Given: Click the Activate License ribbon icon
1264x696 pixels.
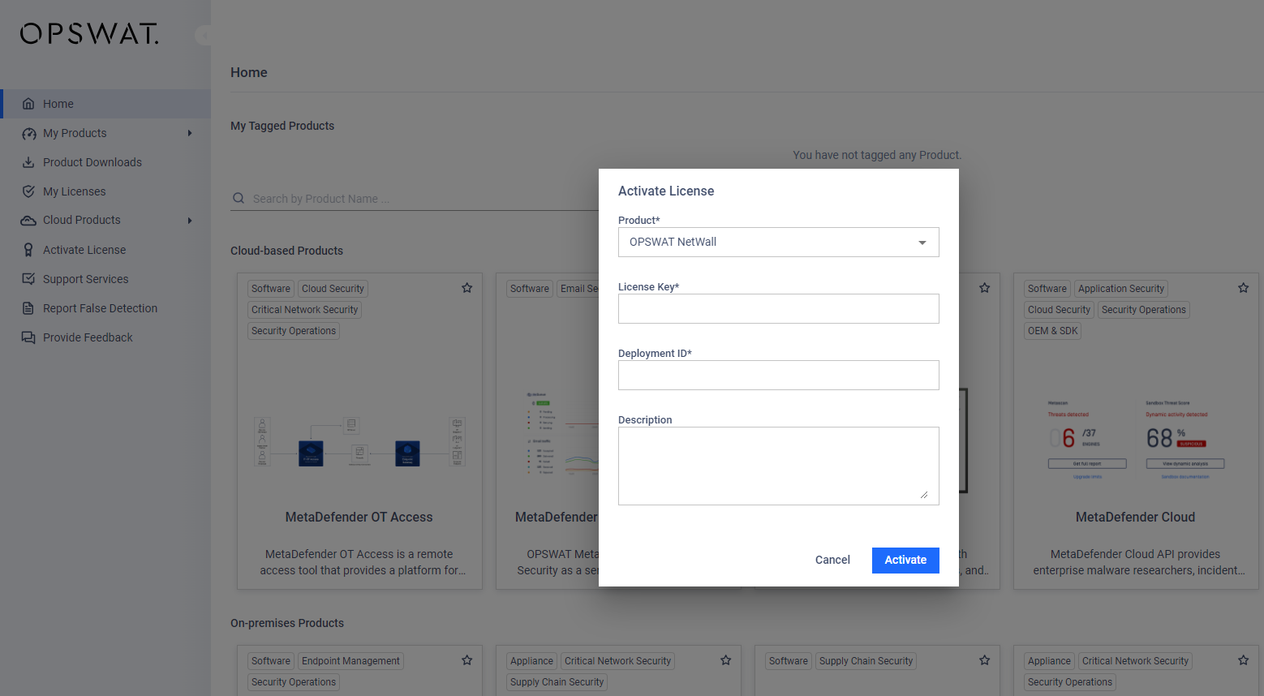Looking at the screenshot, I should [28, 250].
